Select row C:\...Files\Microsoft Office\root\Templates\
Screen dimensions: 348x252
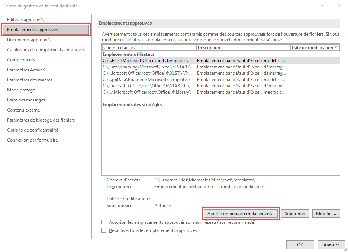tap(221, 61)
